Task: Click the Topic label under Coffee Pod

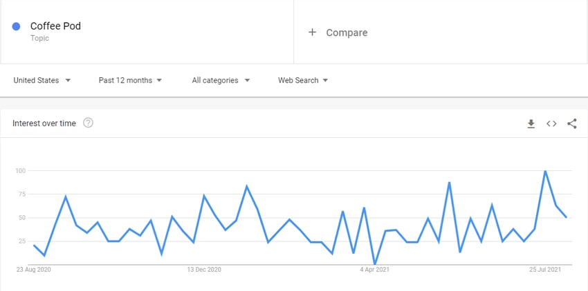Action: coord(39,38)
